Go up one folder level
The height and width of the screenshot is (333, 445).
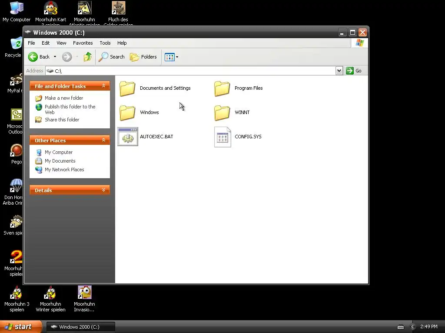[88, 57]
